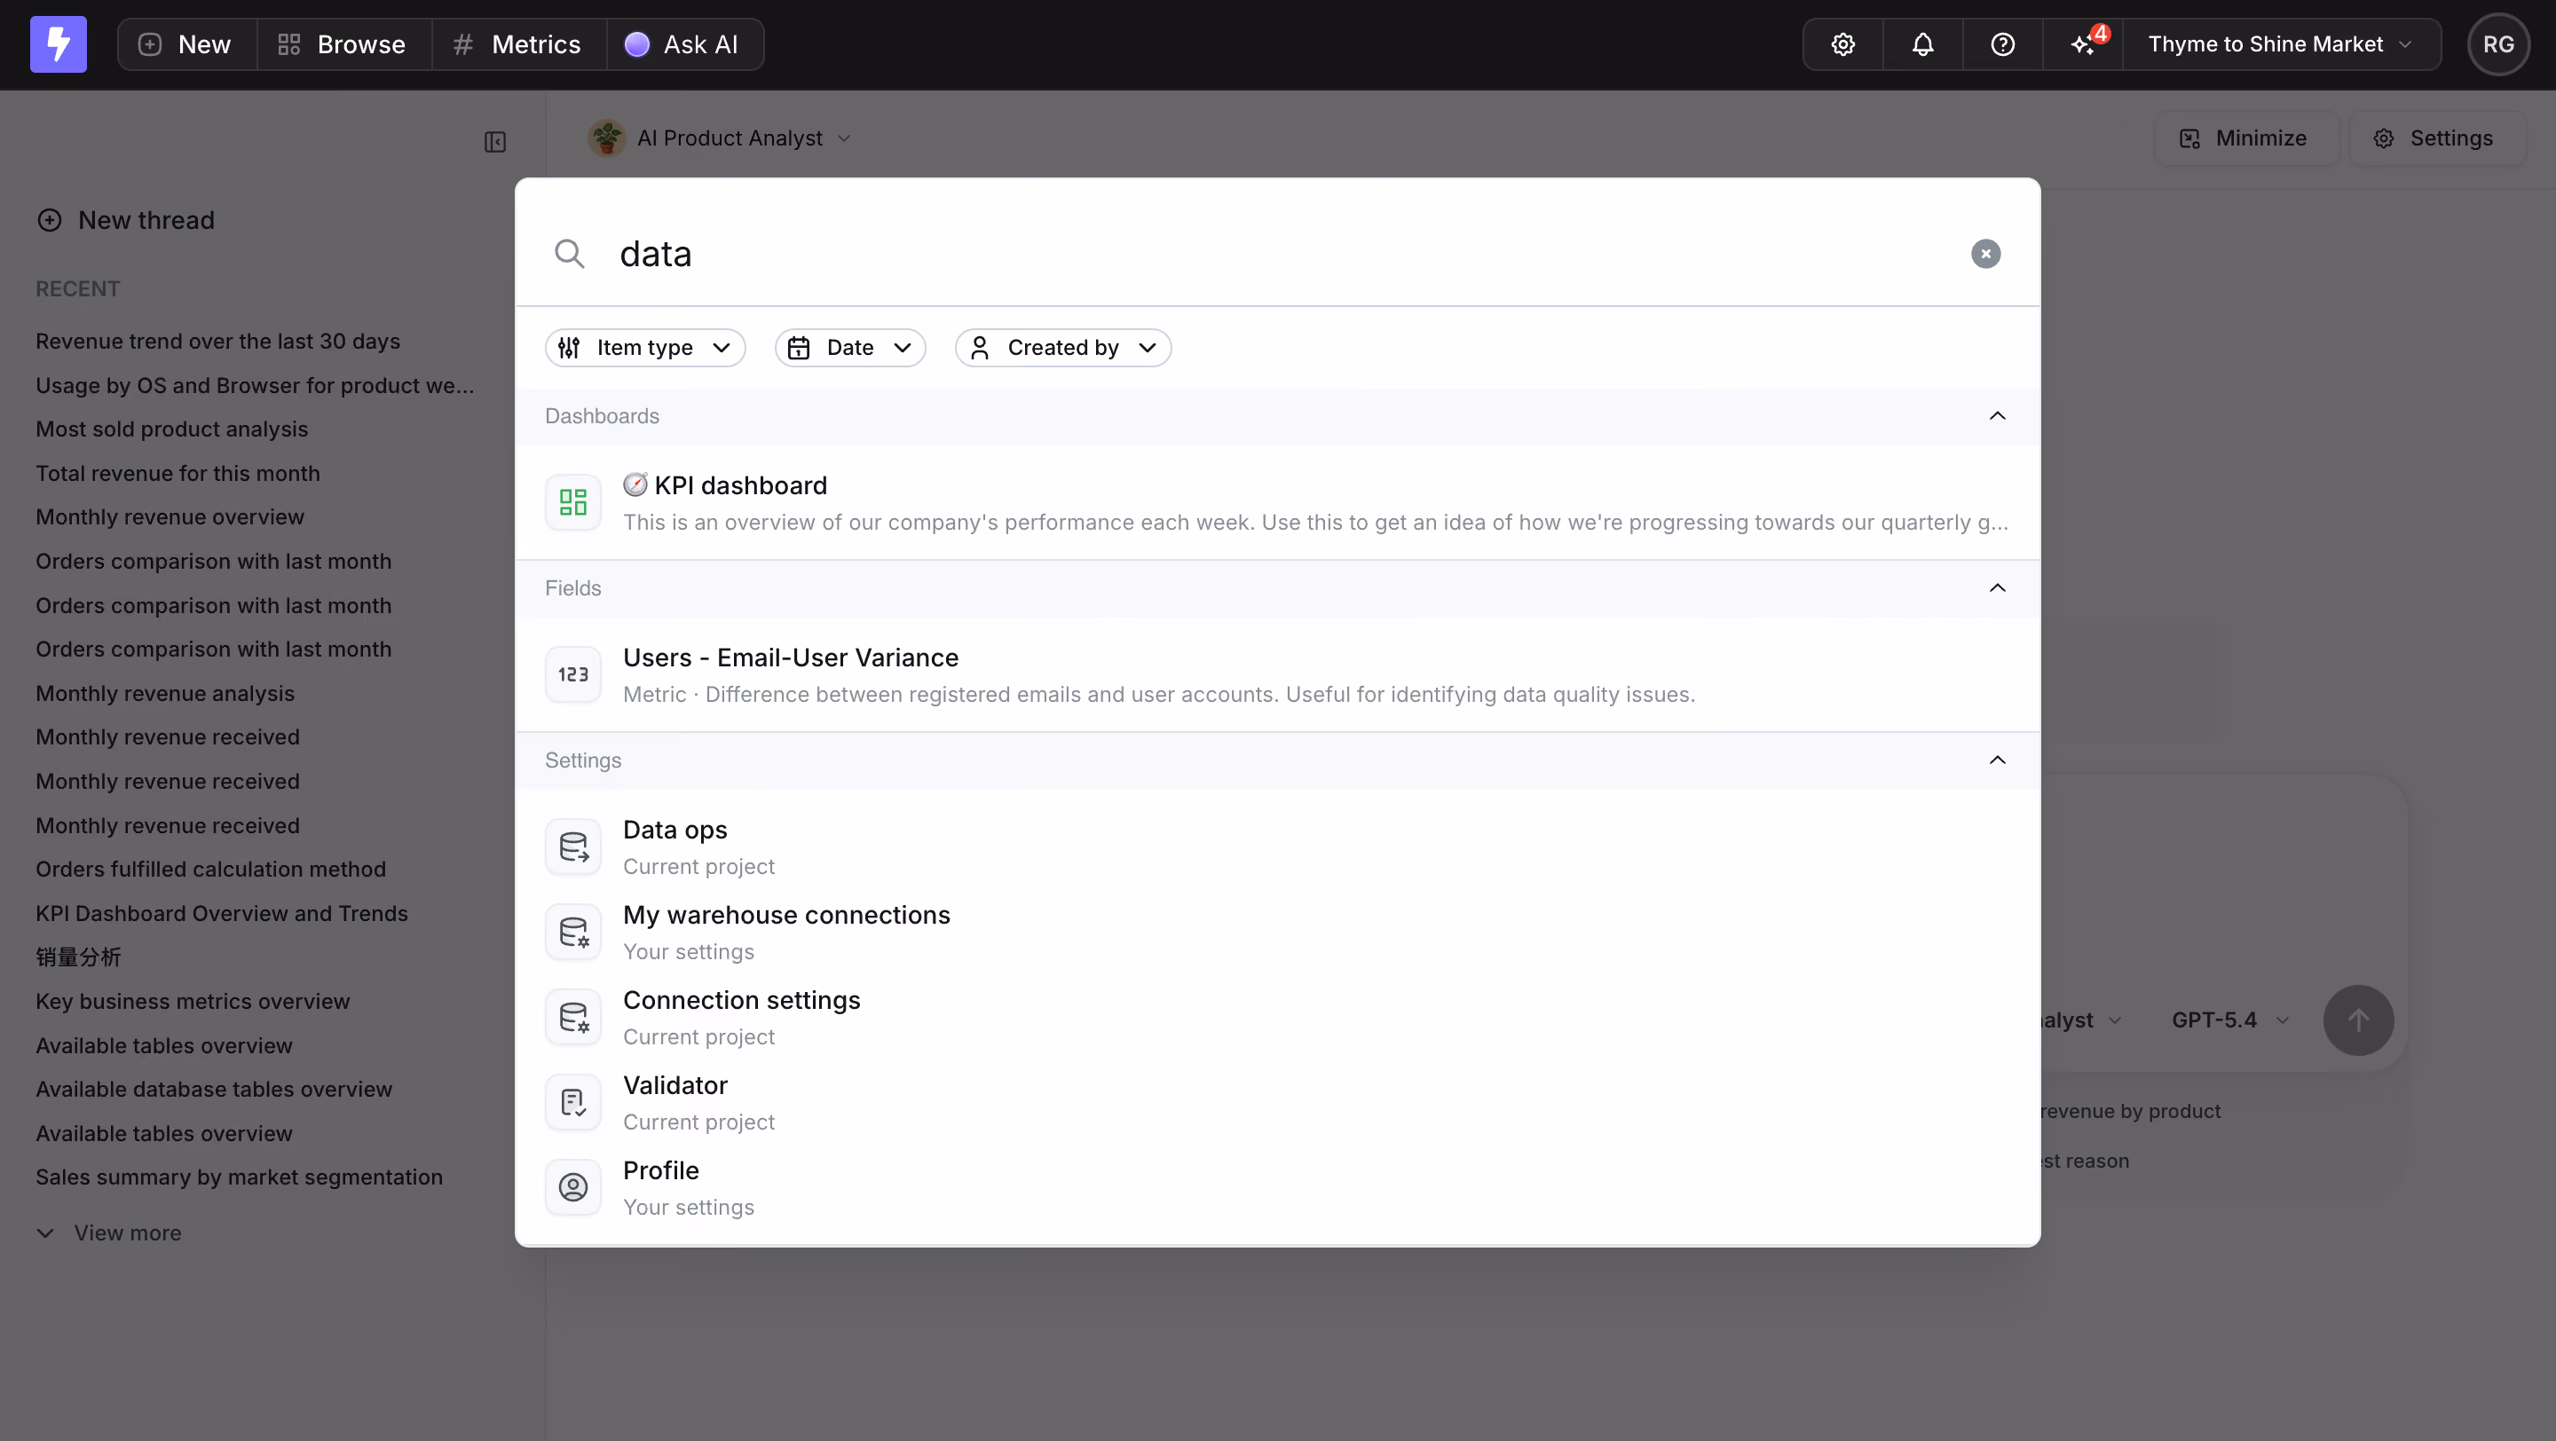Open the Date filter dropdown
This screenshot has height=1441, width=2556.
tap(850, 348)
